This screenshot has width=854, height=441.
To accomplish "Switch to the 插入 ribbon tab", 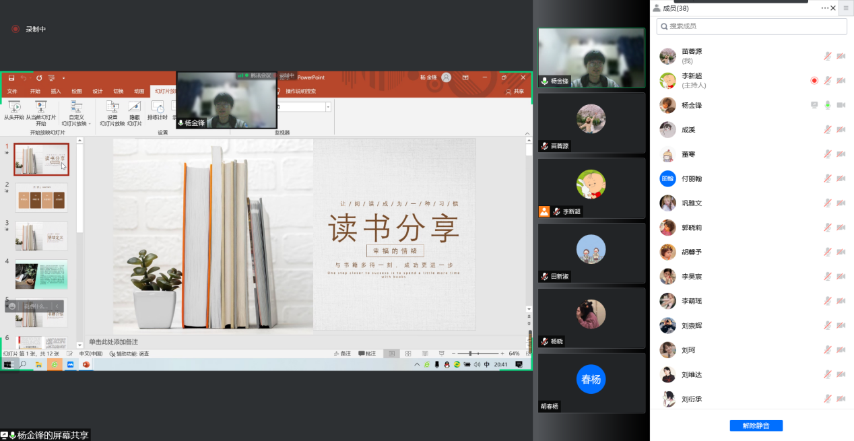I will coord(56,92).
